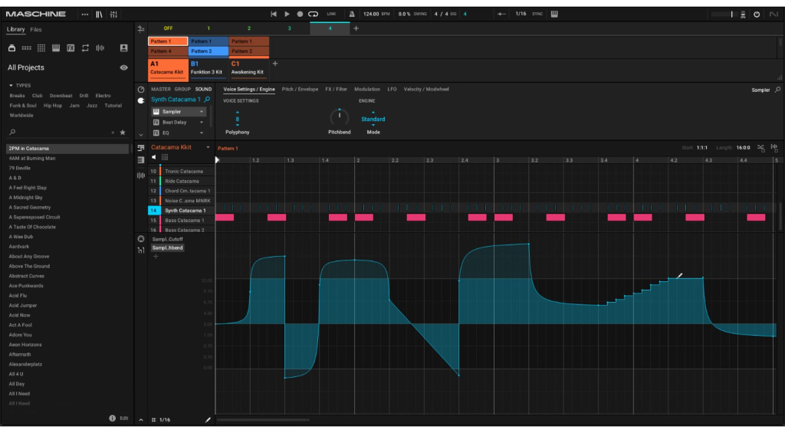The width and height of the screenshot is (785, 433).
Task: Click the Pitchbend knob
Action: click(339, 116)
